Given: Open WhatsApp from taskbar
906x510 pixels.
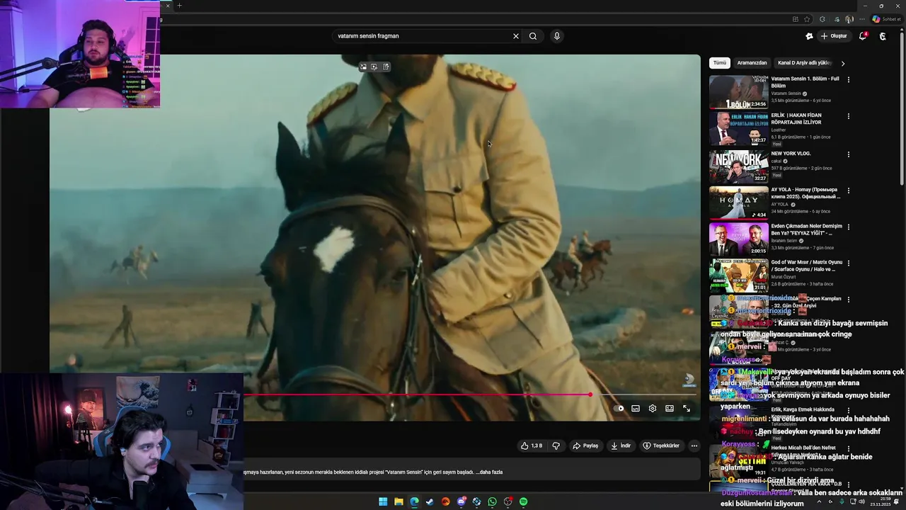Looking at the screenshot, I should coord(492,501).
